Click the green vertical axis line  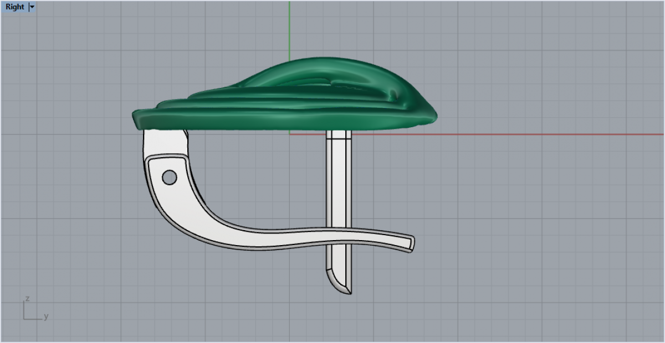click(x=289, y=28)
